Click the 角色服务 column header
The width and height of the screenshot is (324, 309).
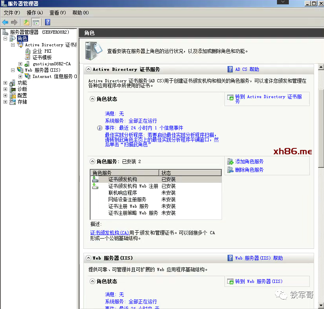pyautogui.click(x=124, y=173)
